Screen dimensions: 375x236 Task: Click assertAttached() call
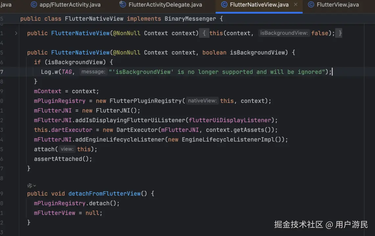pos(63,159)
